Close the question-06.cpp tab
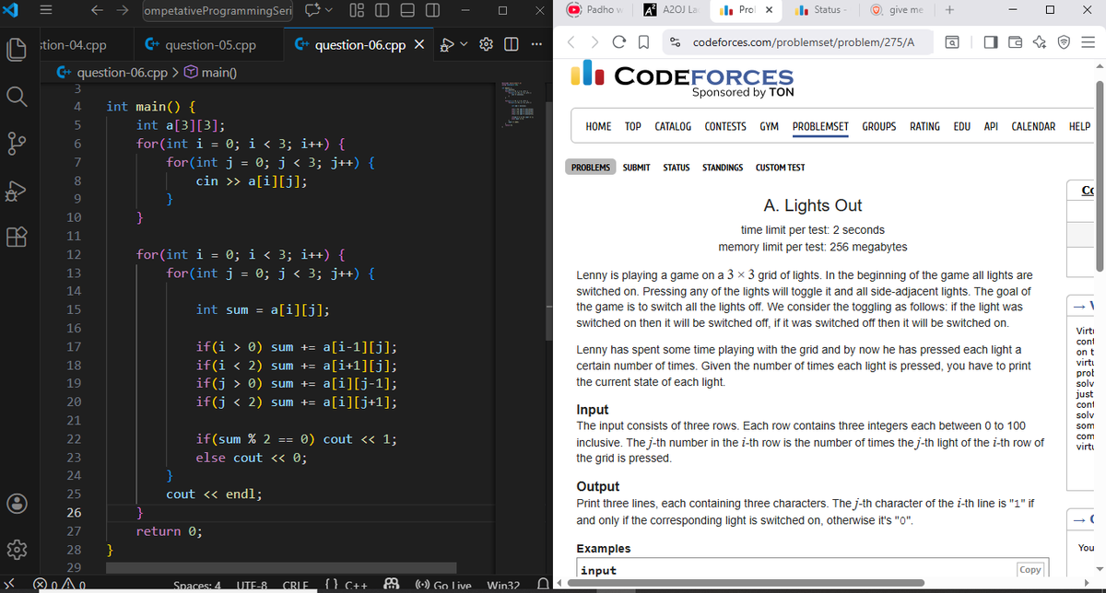Viewport: 1106px width, 593px height. coord(418,45)
